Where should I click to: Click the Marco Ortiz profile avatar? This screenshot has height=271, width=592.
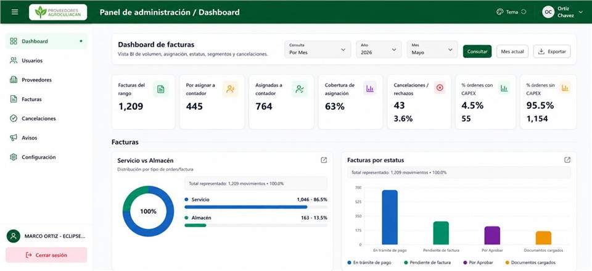pos(14,236)
